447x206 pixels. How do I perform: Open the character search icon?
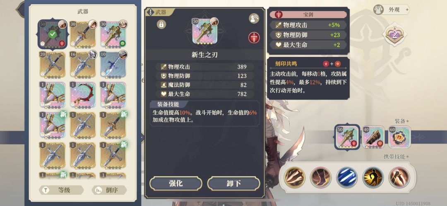click(x=254, y=19)
